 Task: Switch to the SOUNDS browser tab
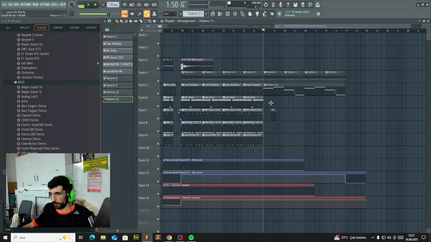tap(75, 28)
